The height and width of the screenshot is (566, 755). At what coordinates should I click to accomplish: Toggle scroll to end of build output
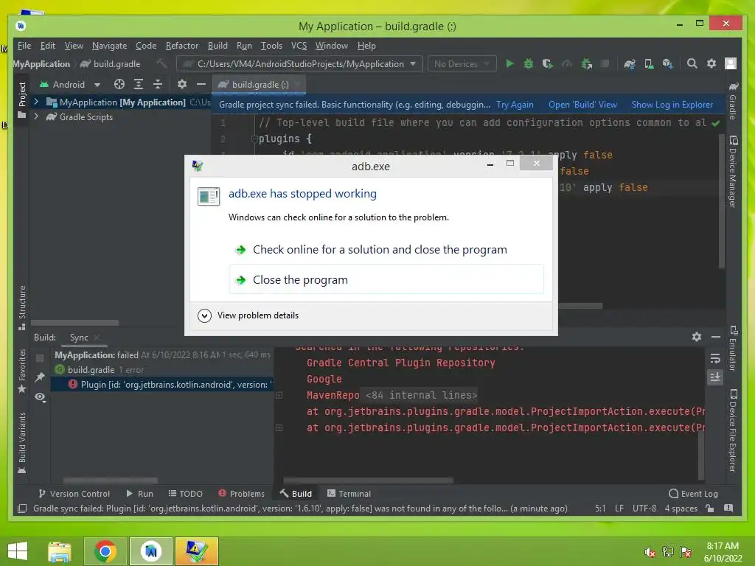coord(715,377)
